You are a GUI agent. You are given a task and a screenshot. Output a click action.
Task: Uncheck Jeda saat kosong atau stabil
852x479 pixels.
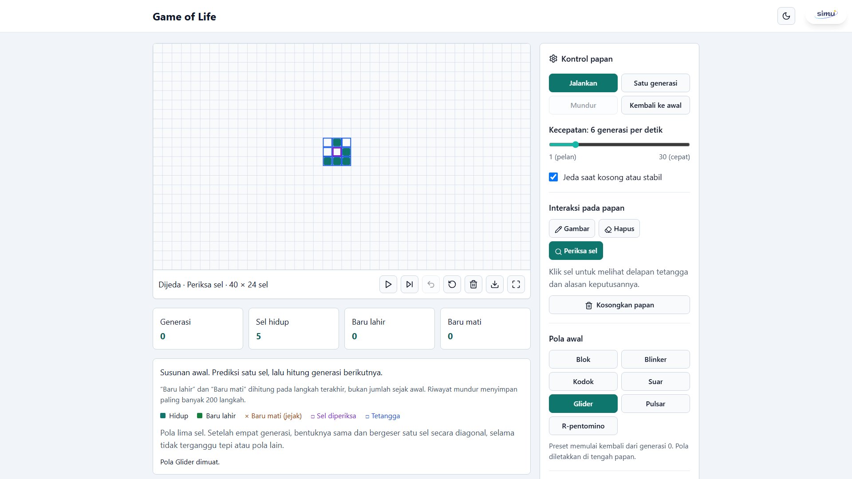coord(553,177)
